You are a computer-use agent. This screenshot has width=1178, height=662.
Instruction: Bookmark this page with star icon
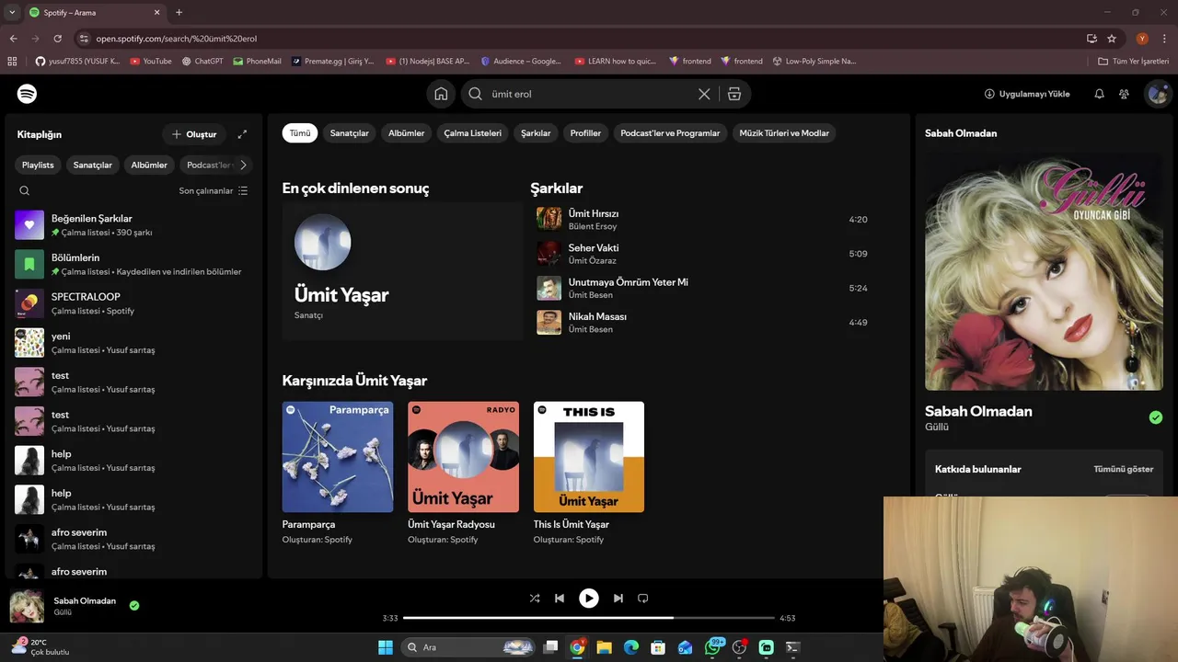tap(1112, 39)
